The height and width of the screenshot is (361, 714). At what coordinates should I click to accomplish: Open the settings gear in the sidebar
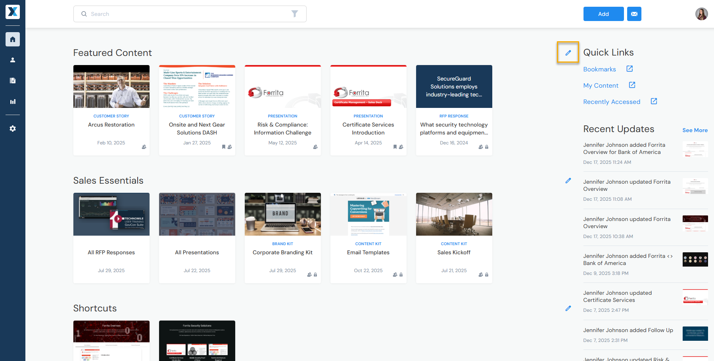[x=13, y=129]
